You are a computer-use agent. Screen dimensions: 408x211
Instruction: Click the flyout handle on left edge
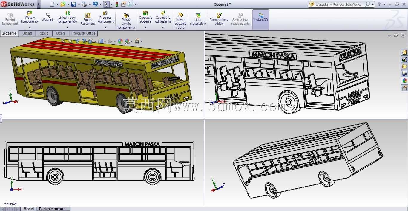coord(1,119)
